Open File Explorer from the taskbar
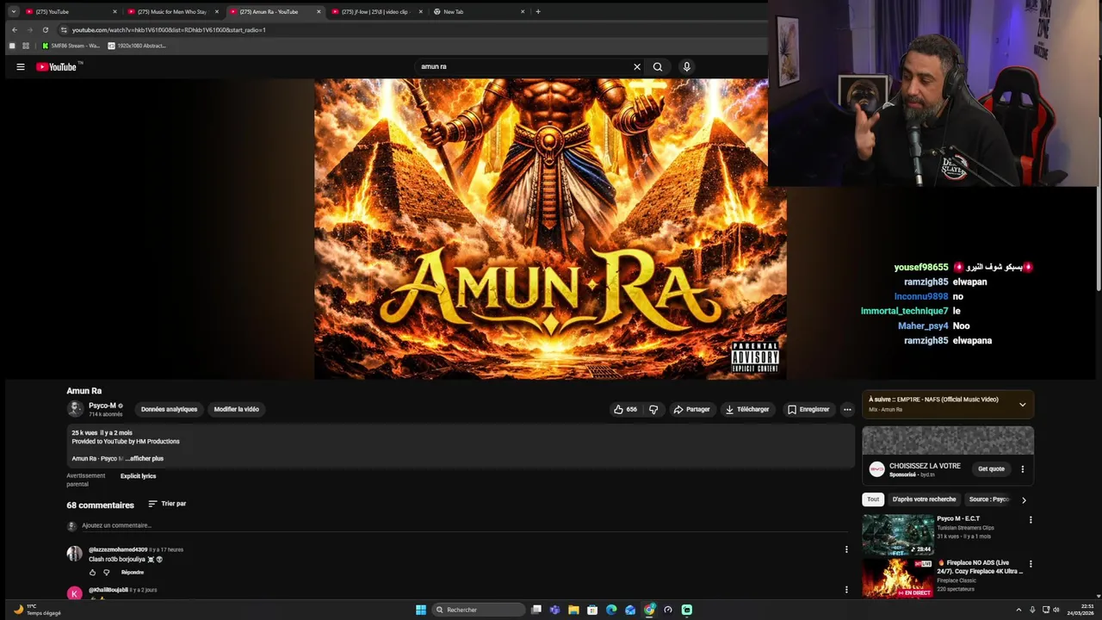This screenshot has height=620, width=1102. [x=573, y=610]
